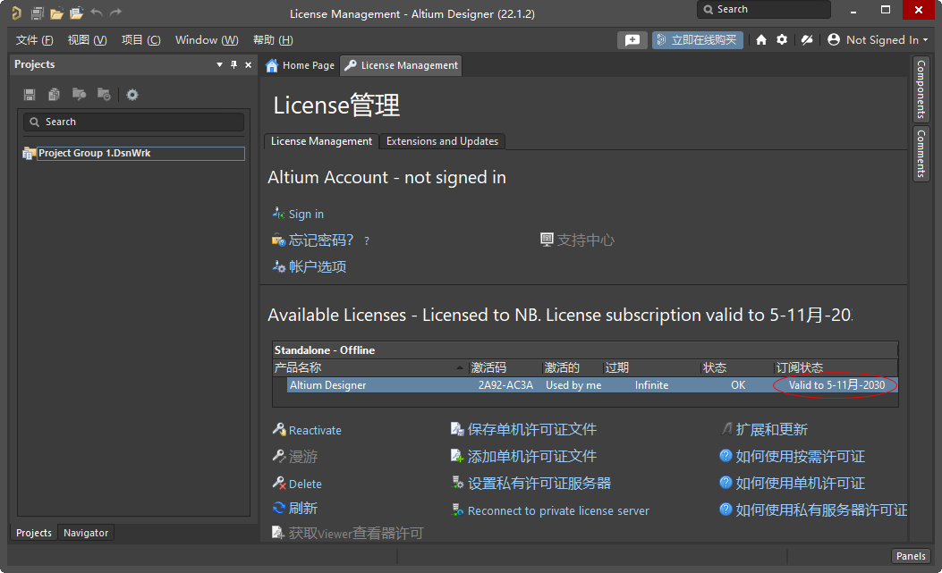
Task: Open the 帮助 (H) menu
Action: coord(273,39)
